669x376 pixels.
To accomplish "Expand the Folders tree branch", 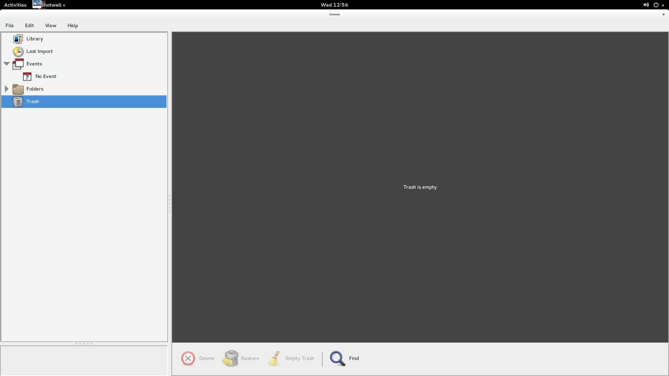I will (x=7, y=89).
